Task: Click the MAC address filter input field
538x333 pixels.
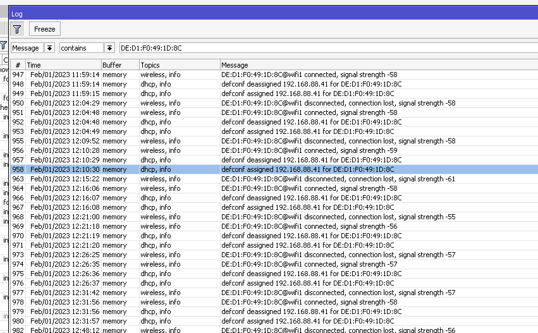Action: [221, 48]
